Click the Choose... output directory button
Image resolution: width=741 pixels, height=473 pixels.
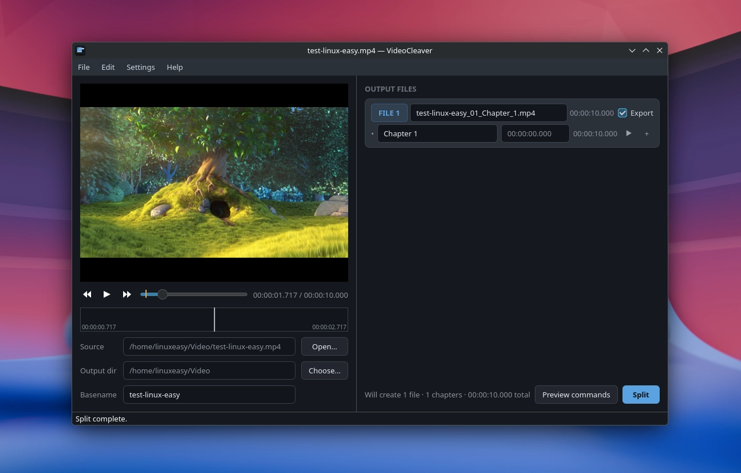(325, 370)
